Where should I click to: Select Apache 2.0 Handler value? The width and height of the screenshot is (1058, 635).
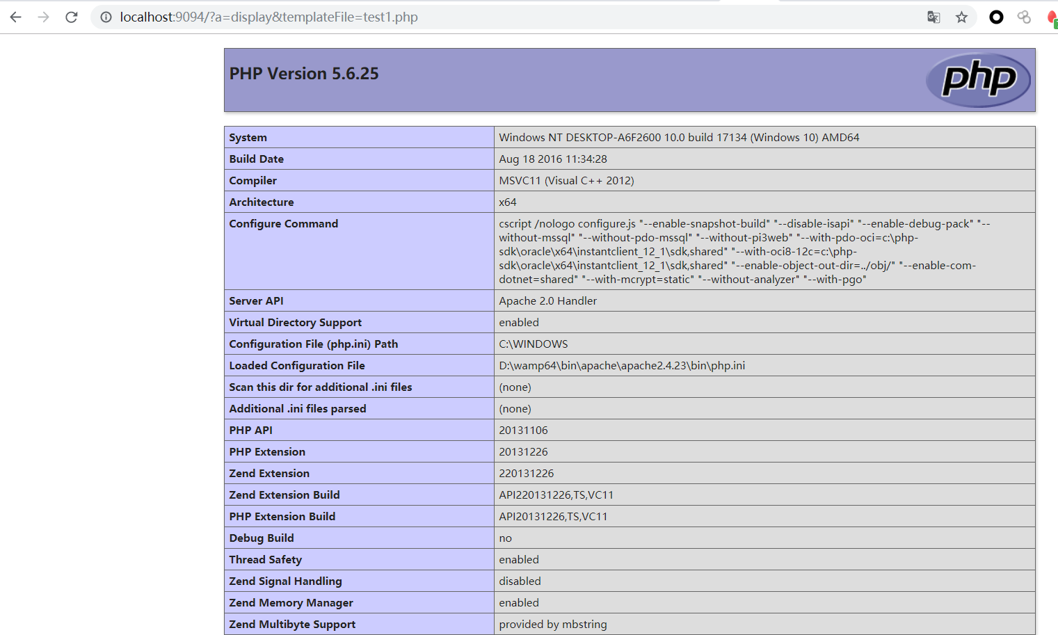[547, 301]
